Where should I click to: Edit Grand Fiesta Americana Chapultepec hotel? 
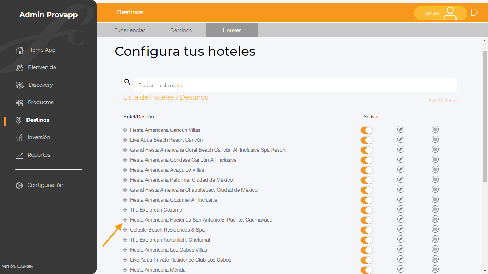click(401, 189)
